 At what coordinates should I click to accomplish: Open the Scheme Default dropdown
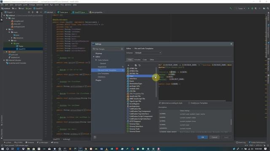click(148, 53)
